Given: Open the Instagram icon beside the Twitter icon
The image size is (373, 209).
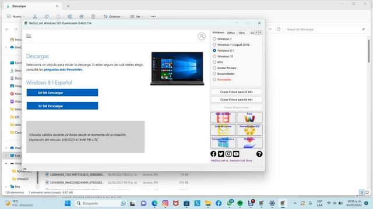Looking at the screenshot, I should [x=228, y=154].
